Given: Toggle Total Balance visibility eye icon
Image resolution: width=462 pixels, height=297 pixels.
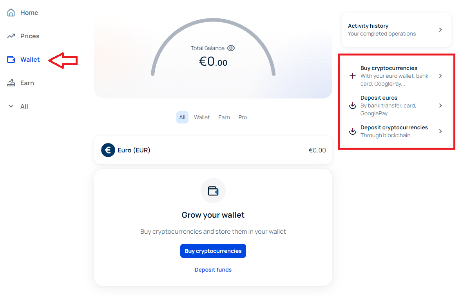Looking at the screenshot, I should 231,48.
